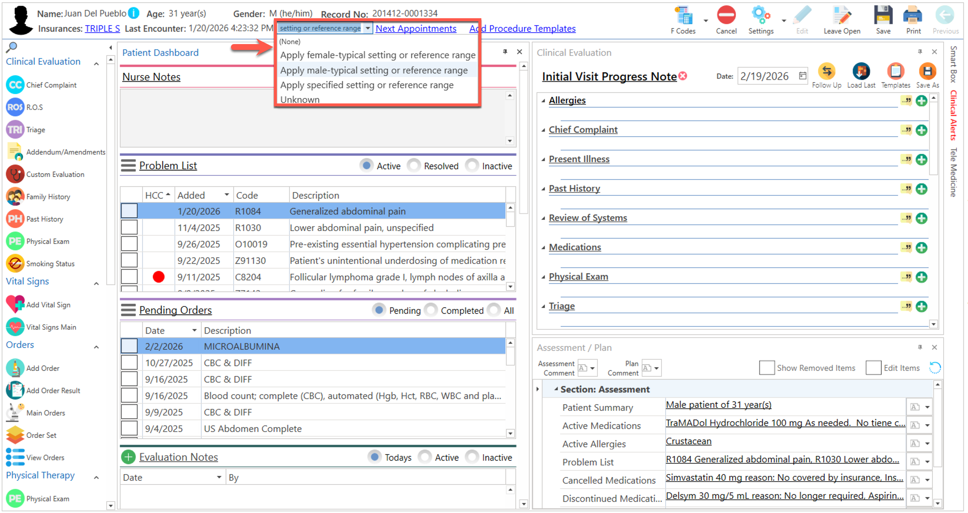Tick the checkbox for MICROALBUMINA order
The height and width of the screenshot is (513, 968).
point(129,346)
